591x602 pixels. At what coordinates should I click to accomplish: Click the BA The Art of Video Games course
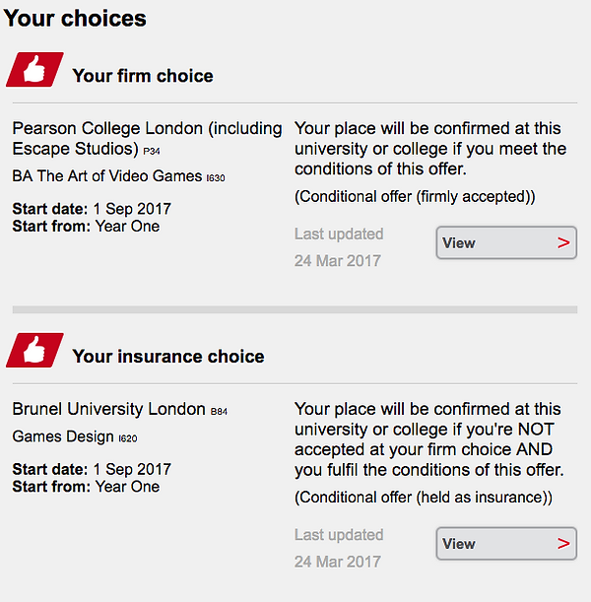point(107,176)
